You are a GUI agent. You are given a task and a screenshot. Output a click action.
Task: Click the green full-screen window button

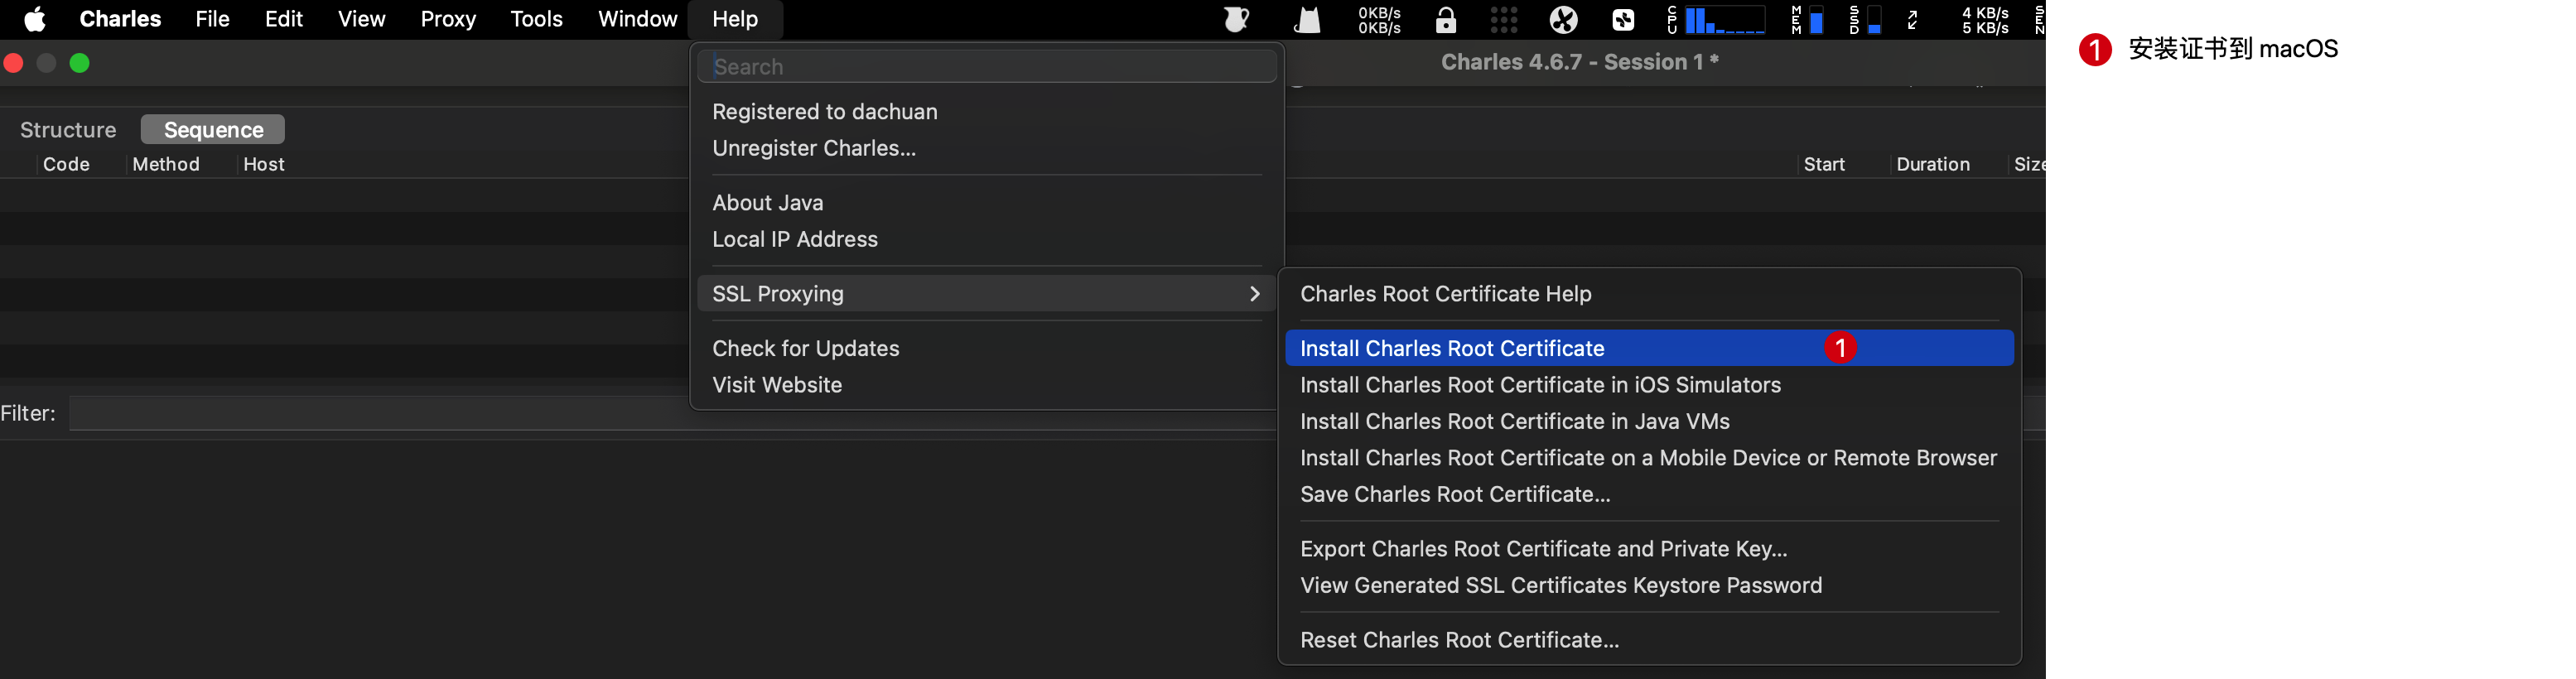(80, 63)
